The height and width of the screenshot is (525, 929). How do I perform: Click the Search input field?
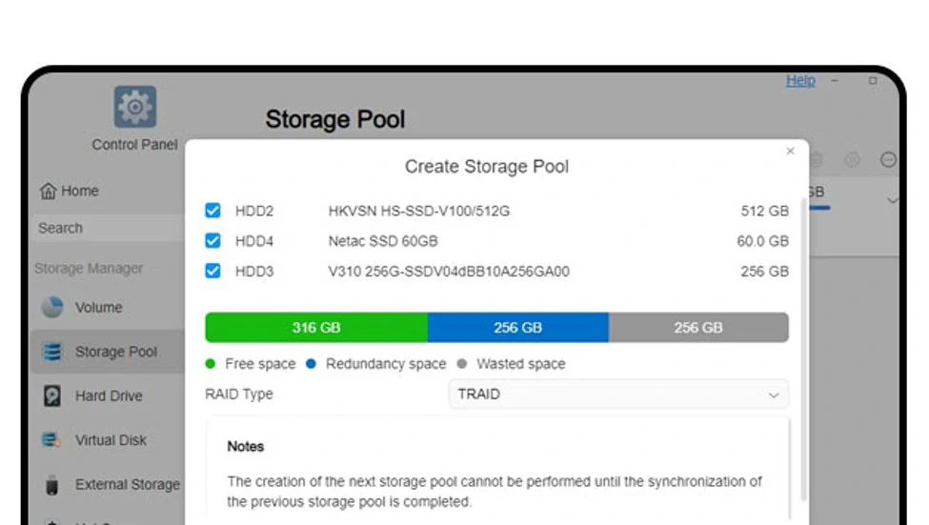pos(109,228)
